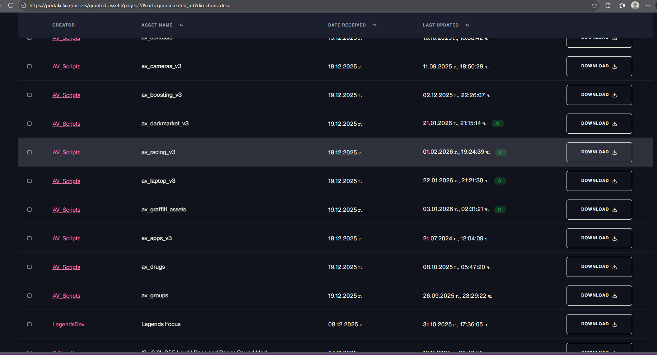Click av_drugs asset name text
The image size is (657, 355).
click(x=153, y=267)
